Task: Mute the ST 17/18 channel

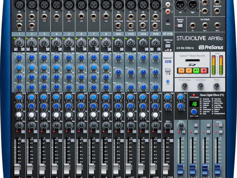Action: coord(171,132)
